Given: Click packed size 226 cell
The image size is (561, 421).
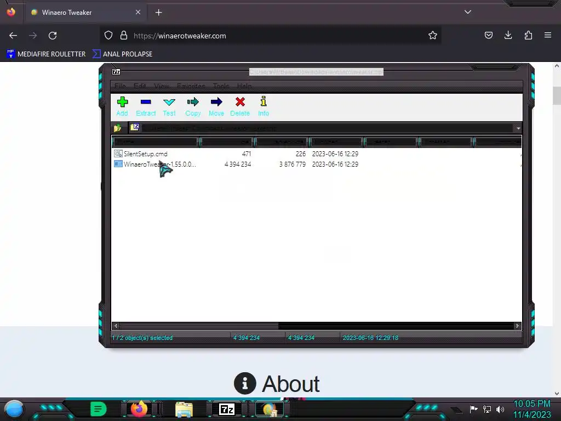Looking at the screenshot, I should pyautogui.click(x=301, y=153).
